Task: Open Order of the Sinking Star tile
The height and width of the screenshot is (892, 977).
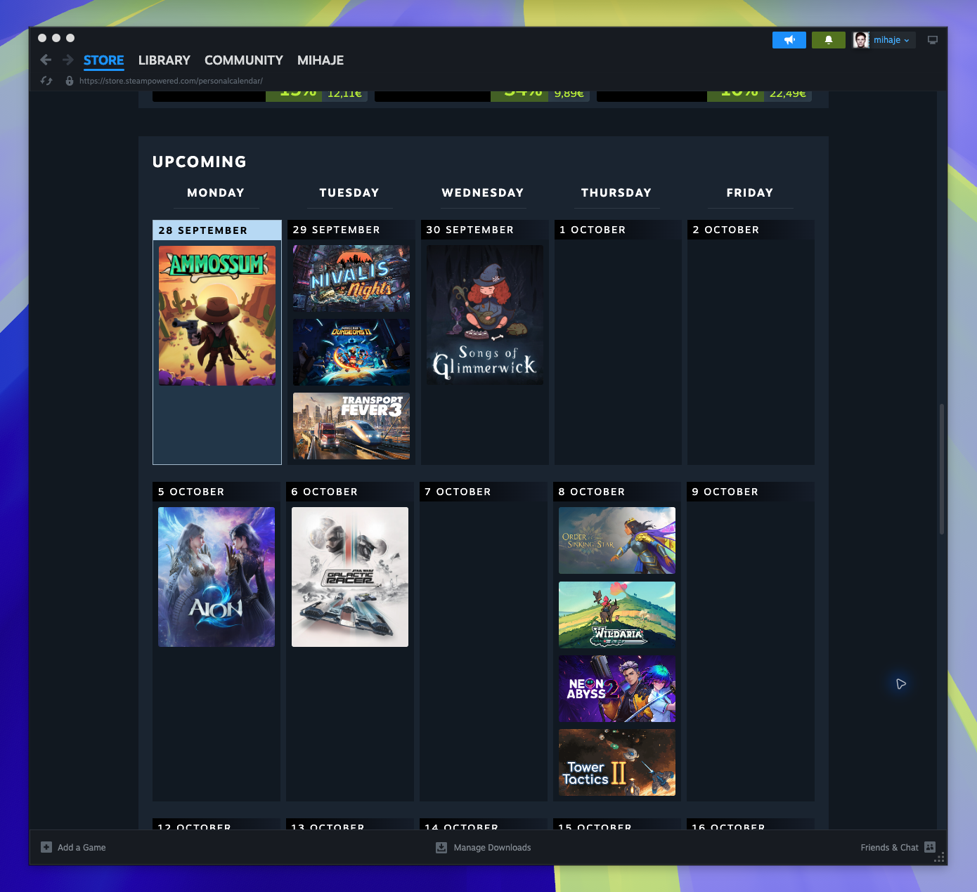Action: 617,540
